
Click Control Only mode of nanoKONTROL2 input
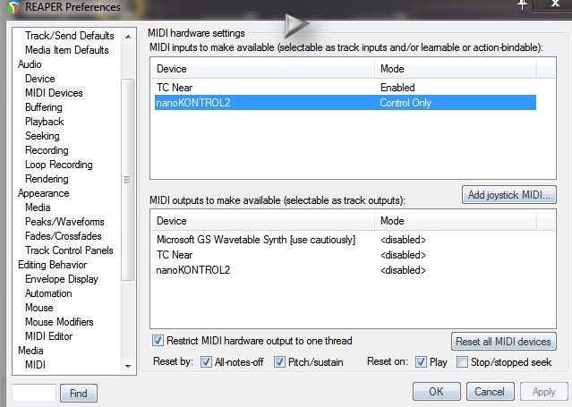(406, 103)
